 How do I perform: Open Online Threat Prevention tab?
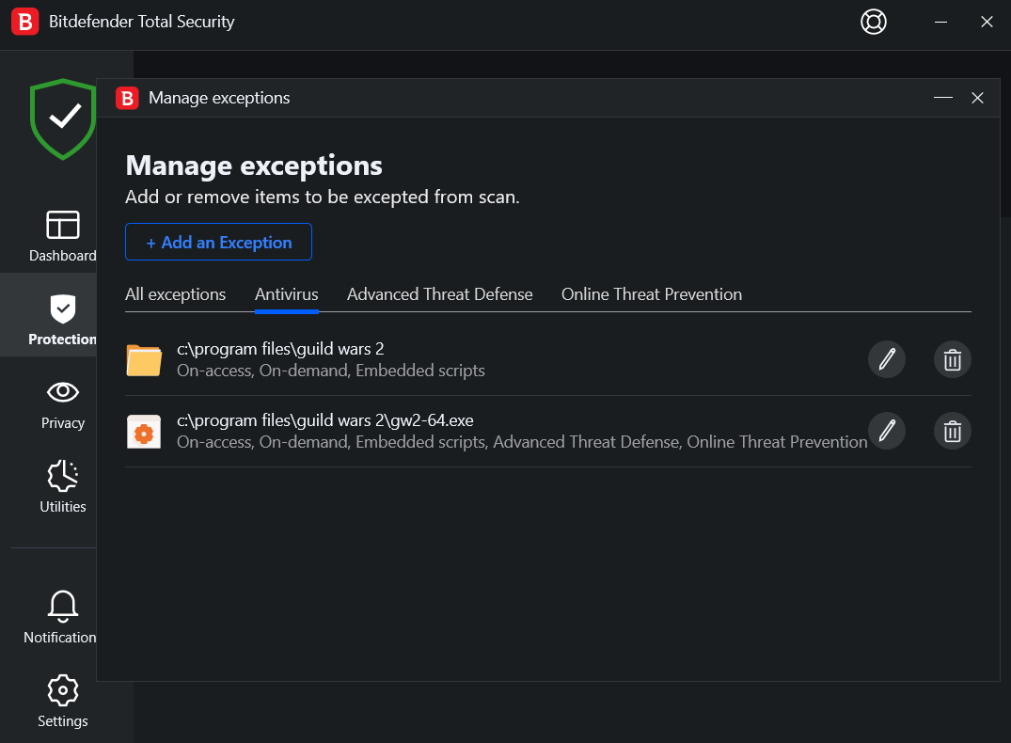651,294
